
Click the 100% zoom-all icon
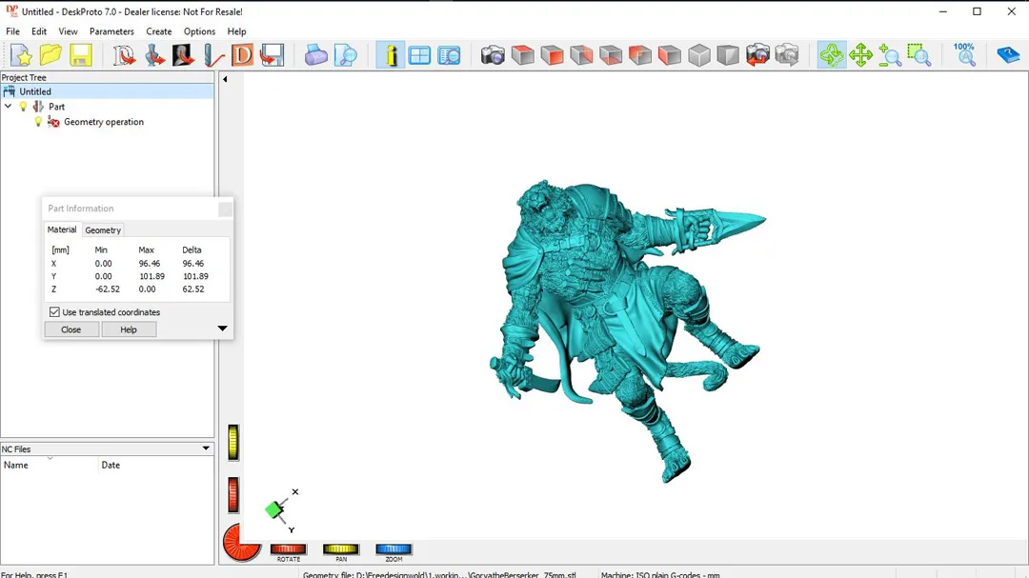coord(964,55)
